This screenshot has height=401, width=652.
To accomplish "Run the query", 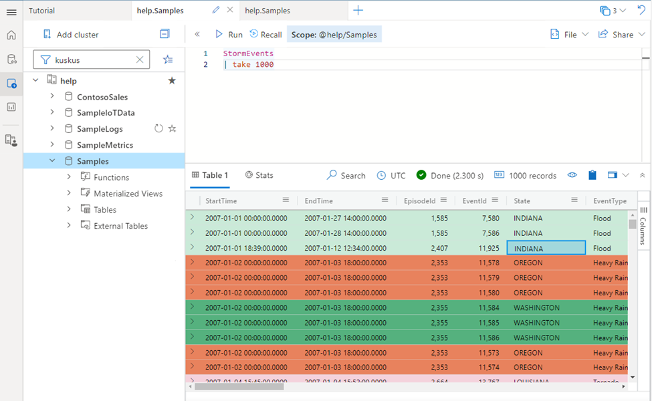I will 229,35.
